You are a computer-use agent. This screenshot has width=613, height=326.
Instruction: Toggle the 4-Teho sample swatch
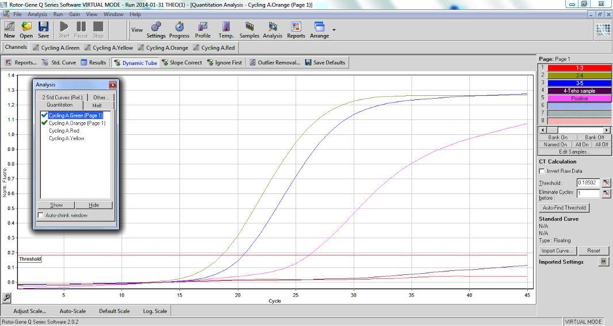pyautogui.click(x=580, y=91)
